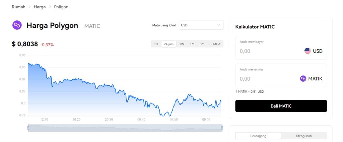Switch chart to 1M range
Screen dimensions: 343x142
tap(192, 44)
